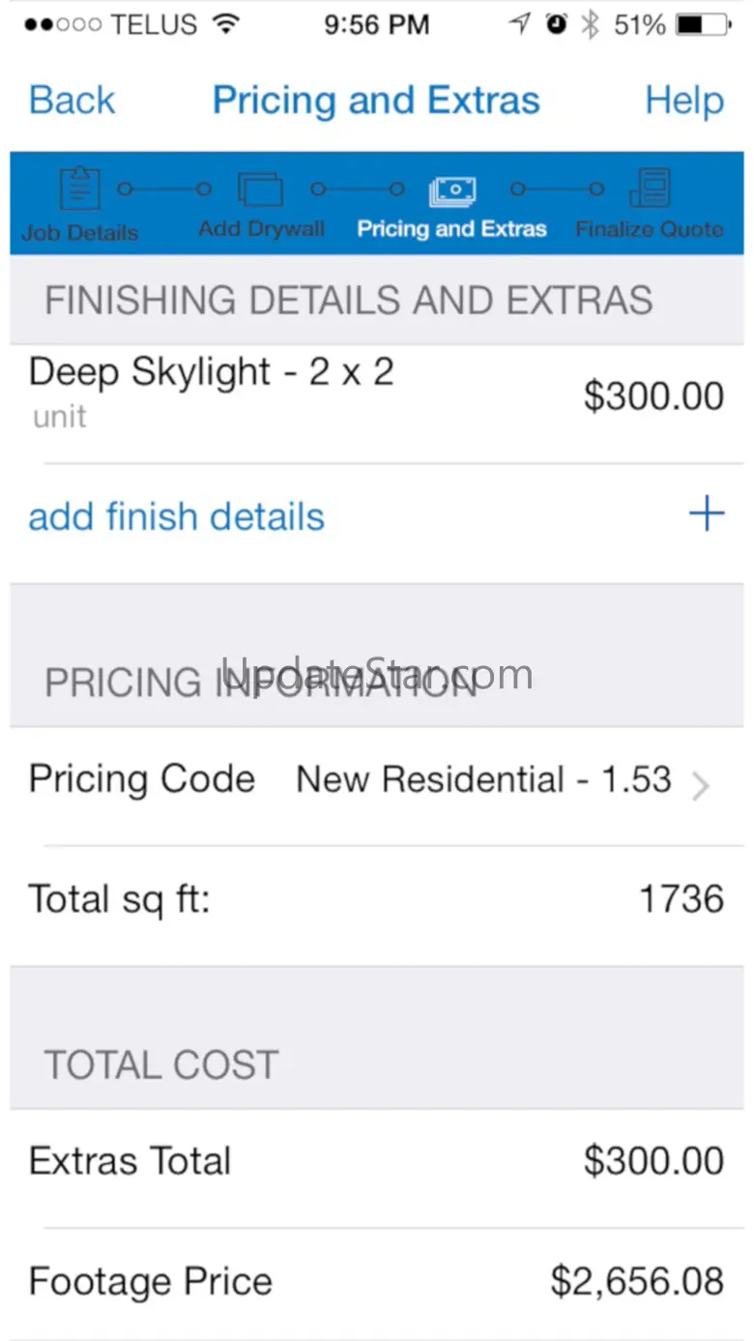Select the Deep Skylight - 2 x 2 item
This screenshot has height=1341, width=754.
pyautogui.click(x=212, y=372)
